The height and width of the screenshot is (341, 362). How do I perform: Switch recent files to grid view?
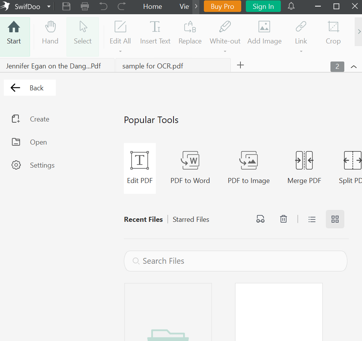tap(335, 219)
